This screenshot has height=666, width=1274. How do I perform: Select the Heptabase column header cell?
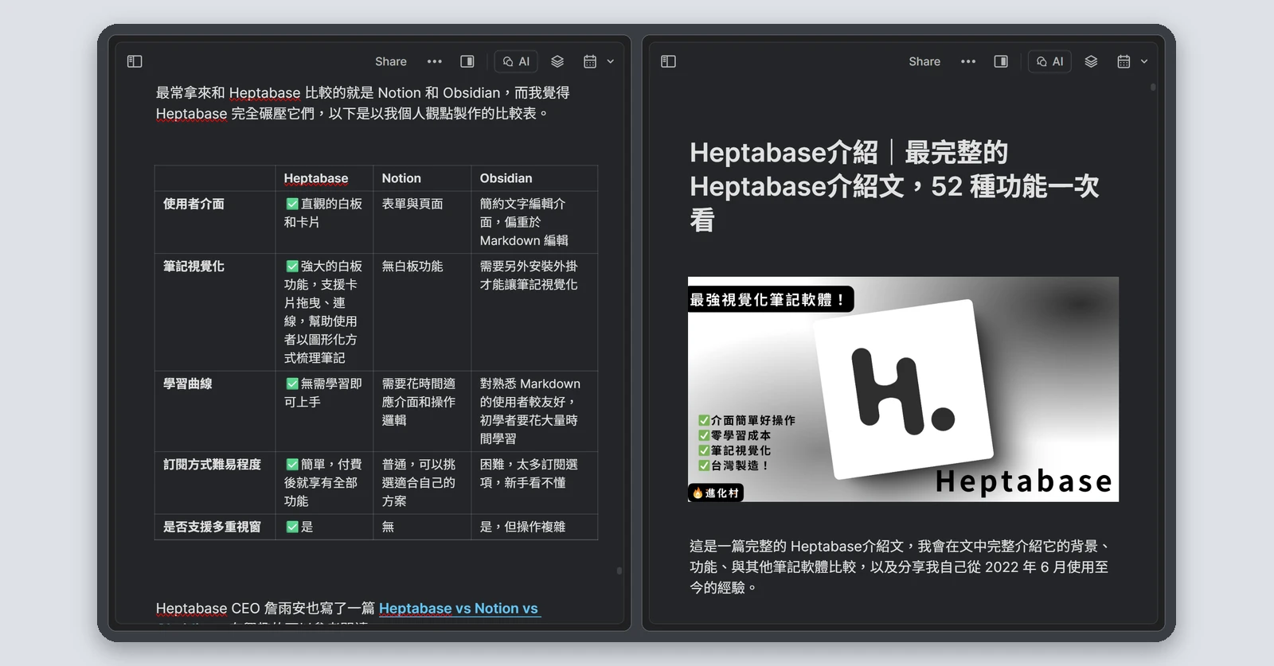[324, 178]
